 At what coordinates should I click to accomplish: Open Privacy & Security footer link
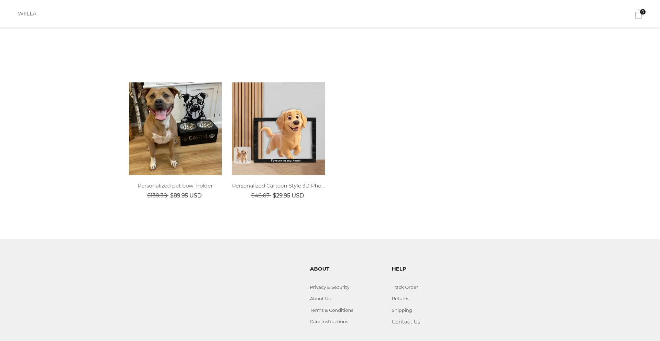(329, 287)
